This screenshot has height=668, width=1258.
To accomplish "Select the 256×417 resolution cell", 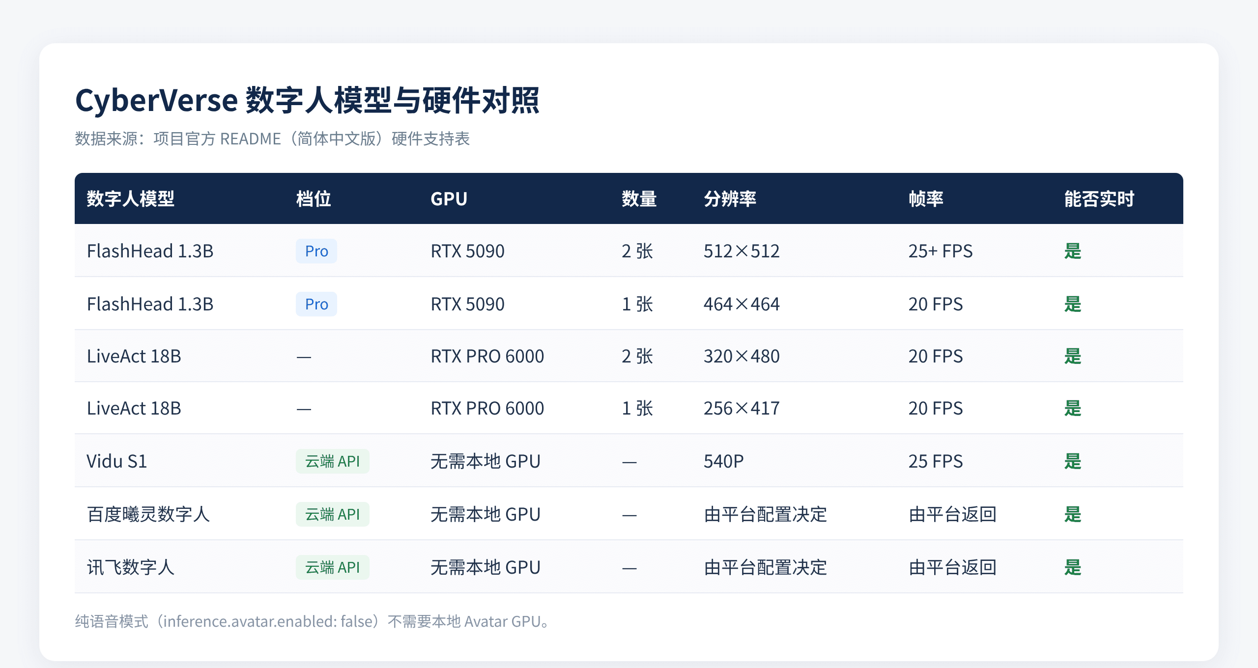I will pyautogui.click(x=742, y=408).
